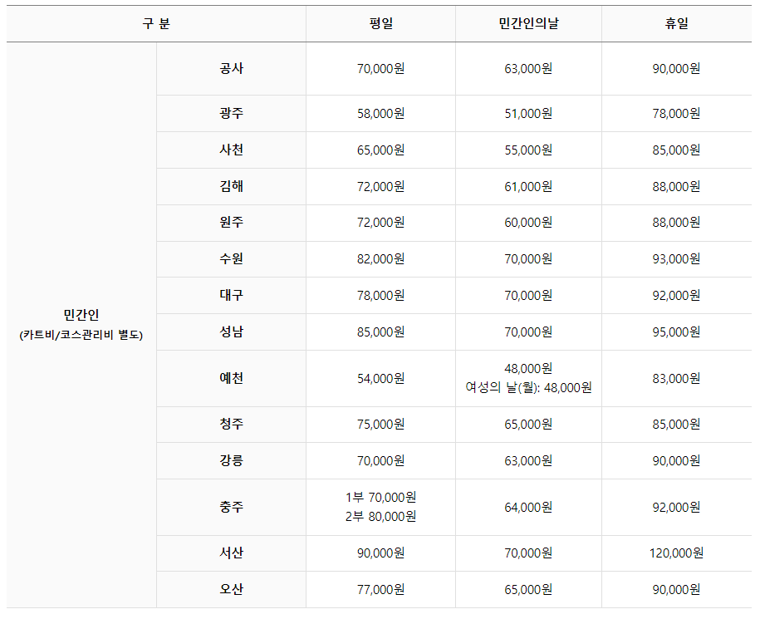760x619 pixels.
Task: Click 사천 민간인의날 price 55,000원
Action: click(x=528, y=150)
